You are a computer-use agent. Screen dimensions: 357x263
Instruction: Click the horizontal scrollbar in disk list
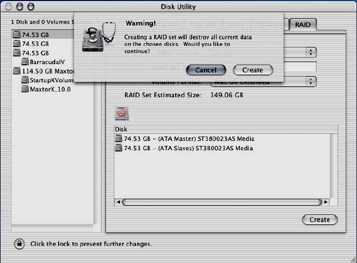tap(221, 203)
